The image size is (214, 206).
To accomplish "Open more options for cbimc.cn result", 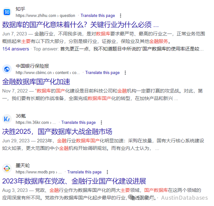I will coord(125,73).
